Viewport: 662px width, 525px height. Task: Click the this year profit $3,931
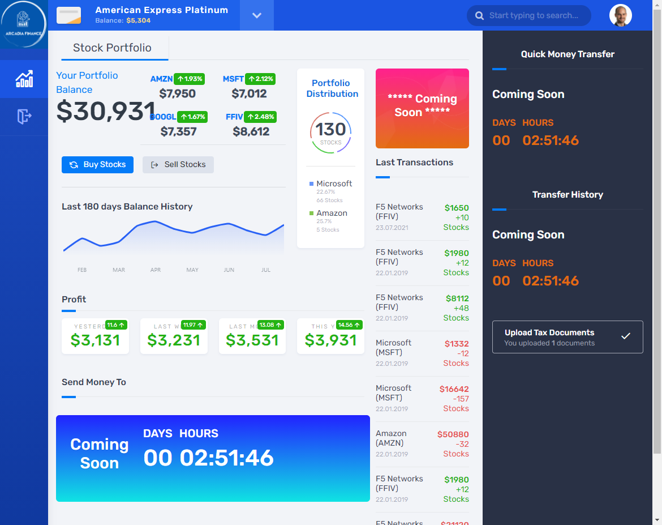[330, 340]
